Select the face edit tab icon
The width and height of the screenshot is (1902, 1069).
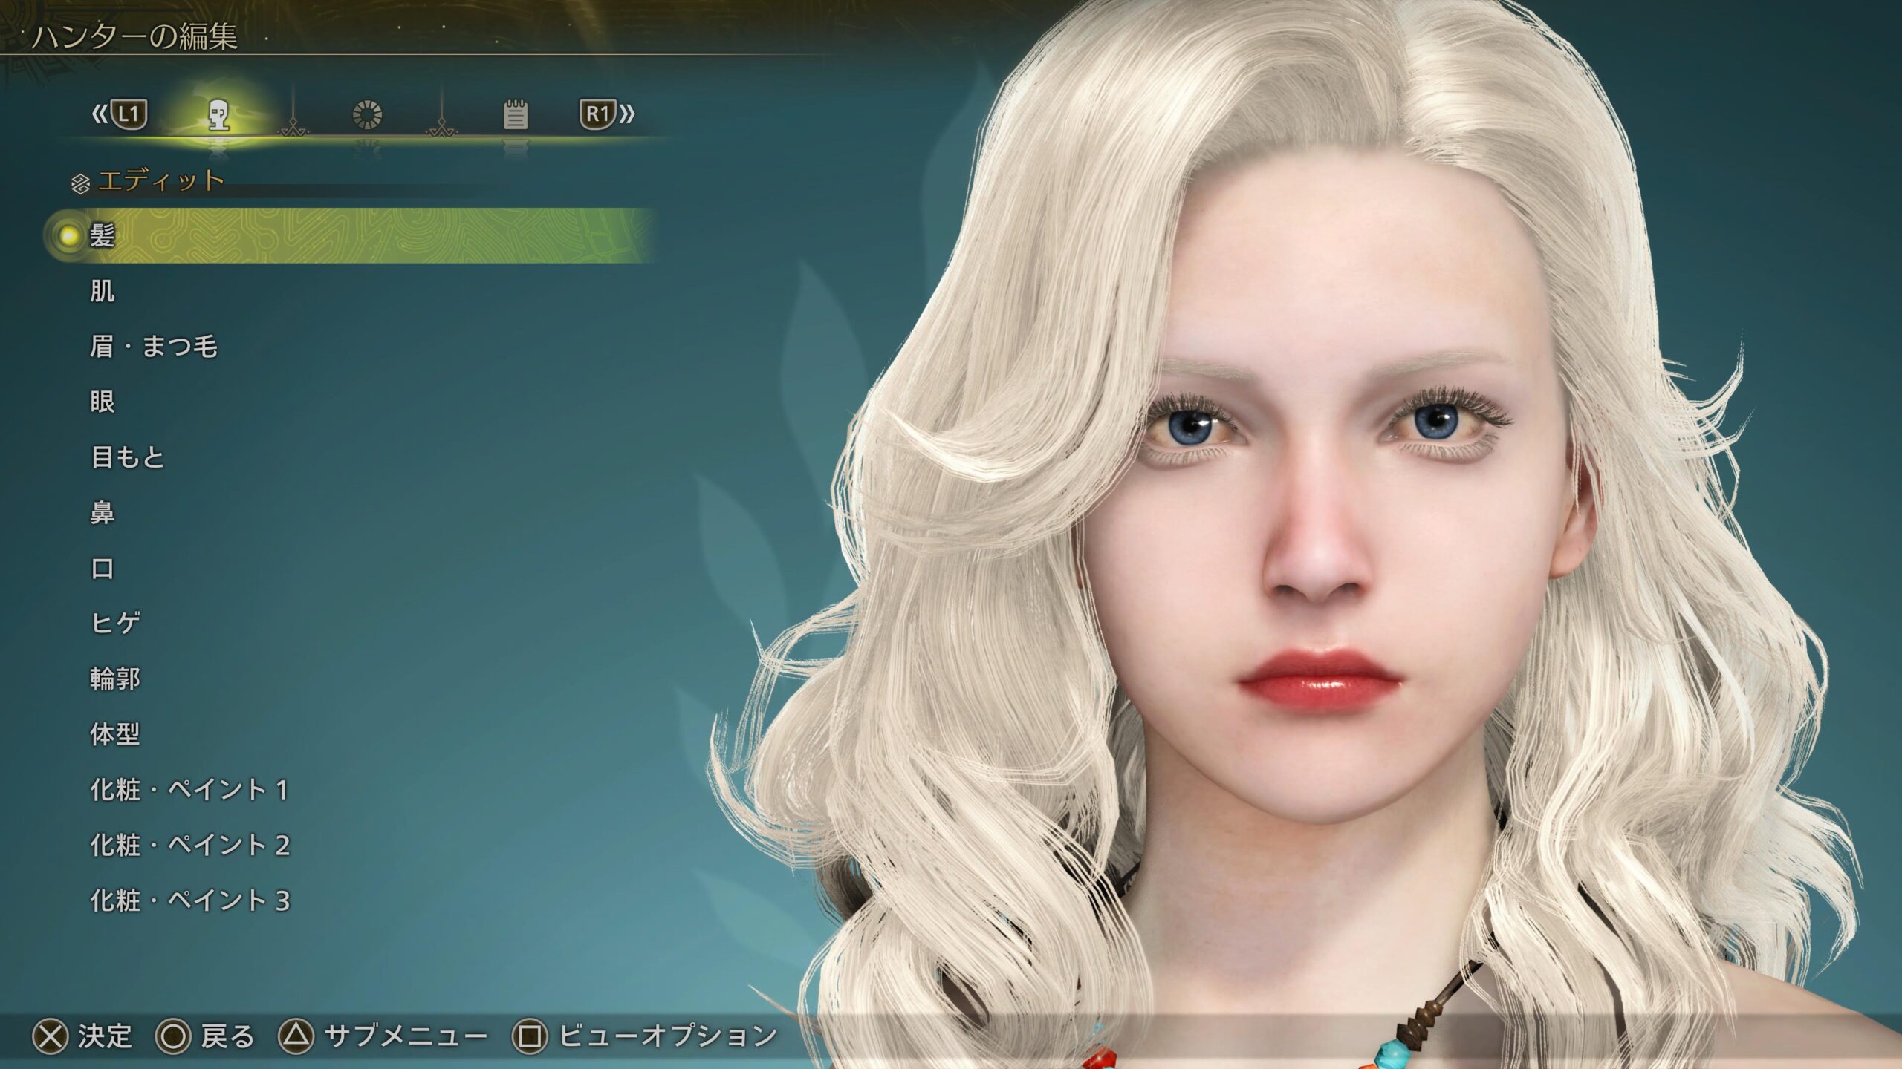[x=218, y=115]
